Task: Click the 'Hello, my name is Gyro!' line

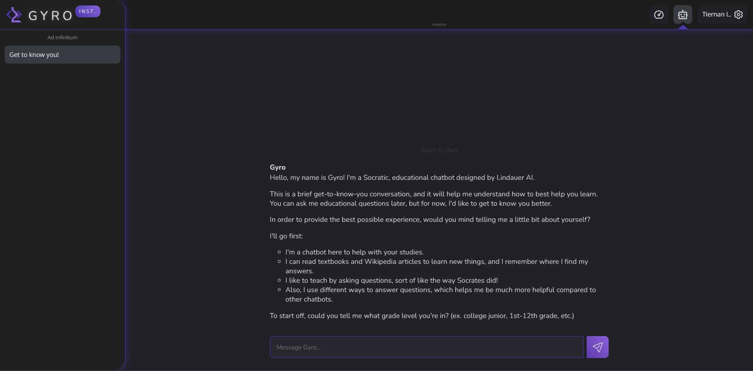Action: 402,177
